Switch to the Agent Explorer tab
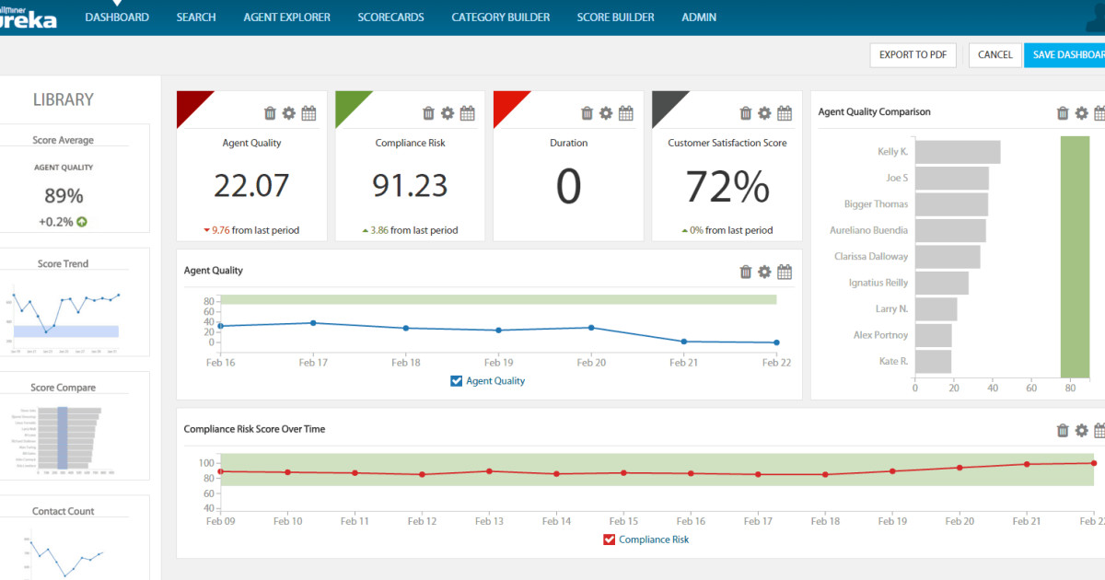Screen dimensions: 1105x580 [x=286, y=16]
